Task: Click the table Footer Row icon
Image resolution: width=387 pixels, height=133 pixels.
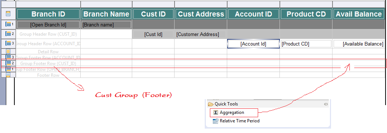Action: coord(8,75)
